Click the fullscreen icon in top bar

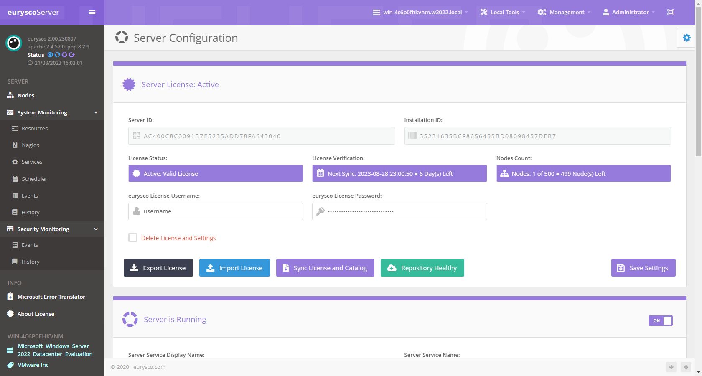[671, 12]
